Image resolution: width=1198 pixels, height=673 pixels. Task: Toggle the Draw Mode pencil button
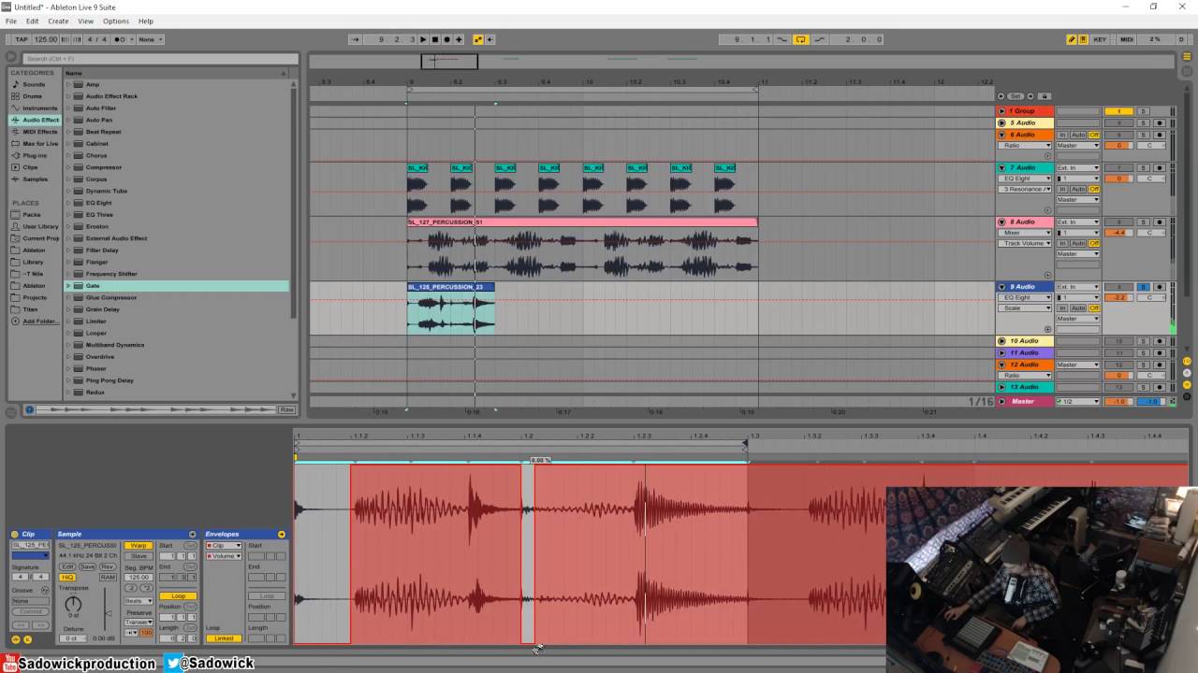tap(1072, 39)
